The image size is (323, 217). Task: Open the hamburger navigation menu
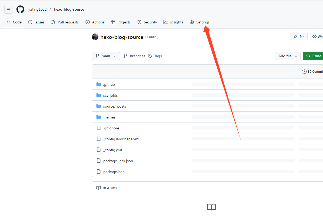click(x=9, y=9)
